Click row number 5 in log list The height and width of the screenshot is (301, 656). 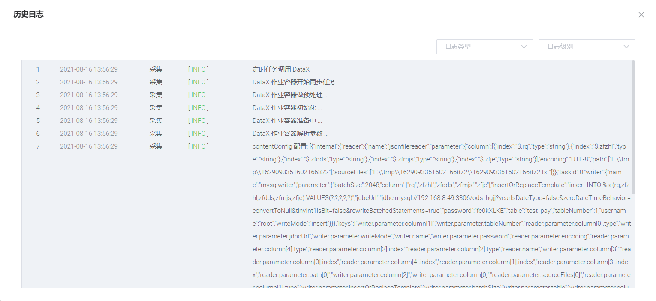pos(38,120)
